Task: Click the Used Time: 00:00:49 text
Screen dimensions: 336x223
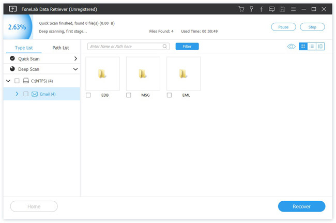Action: 200,32
